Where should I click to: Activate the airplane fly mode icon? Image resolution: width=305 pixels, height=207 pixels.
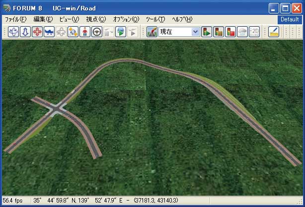point(49,32)
